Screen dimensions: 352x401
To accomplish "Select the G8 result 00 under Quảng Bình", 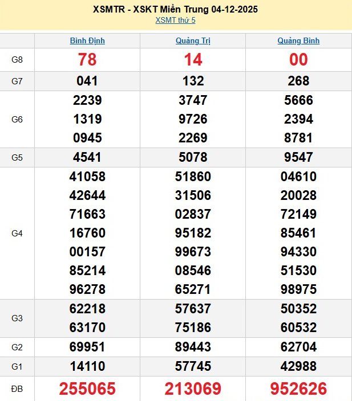I will tap(298, 59).
